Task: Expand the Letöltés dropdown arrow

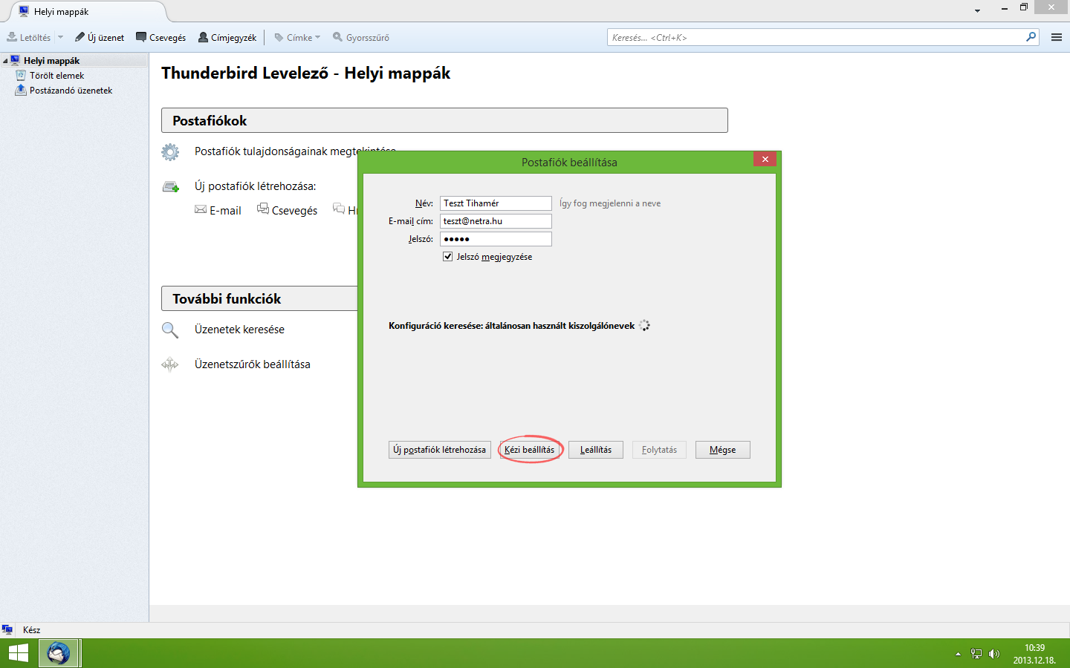Action: (61, 37)
